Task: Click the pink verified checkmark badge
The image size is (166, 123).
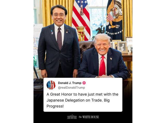Action: tap(84, 83)
